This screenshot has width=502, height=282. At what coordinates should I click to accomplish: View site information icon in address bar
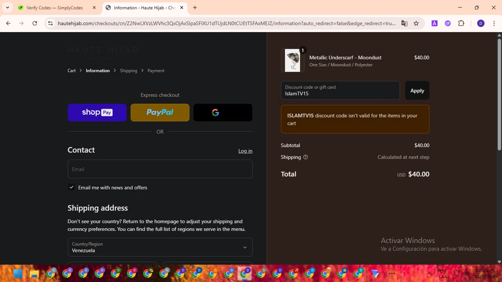(x=51, y=23)
